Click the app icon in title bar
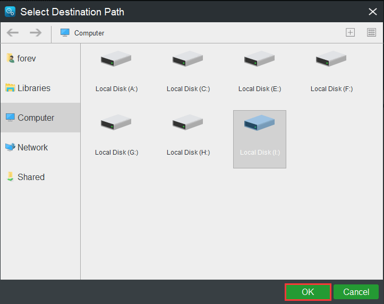The height and width of the screenshot is (304, 384). tap(10, 12)
